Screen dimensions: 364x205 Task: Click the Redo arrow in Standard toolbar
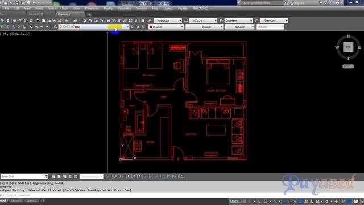[75, 20]
